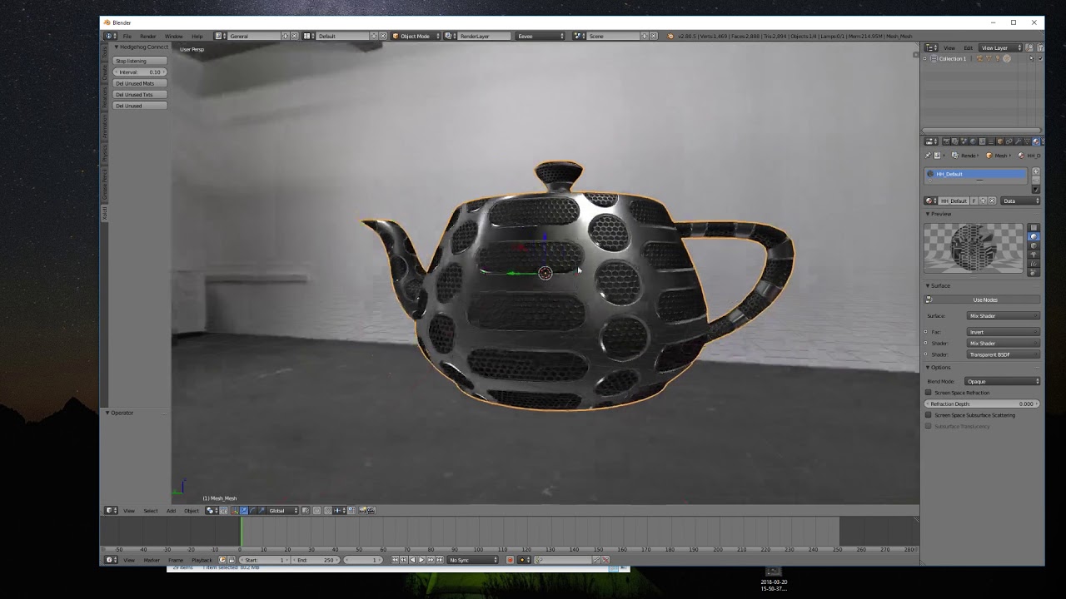This screenshot has width=1066, height=599.
Task: Toggle the translate manipulator icon
Action: (244, 510)
